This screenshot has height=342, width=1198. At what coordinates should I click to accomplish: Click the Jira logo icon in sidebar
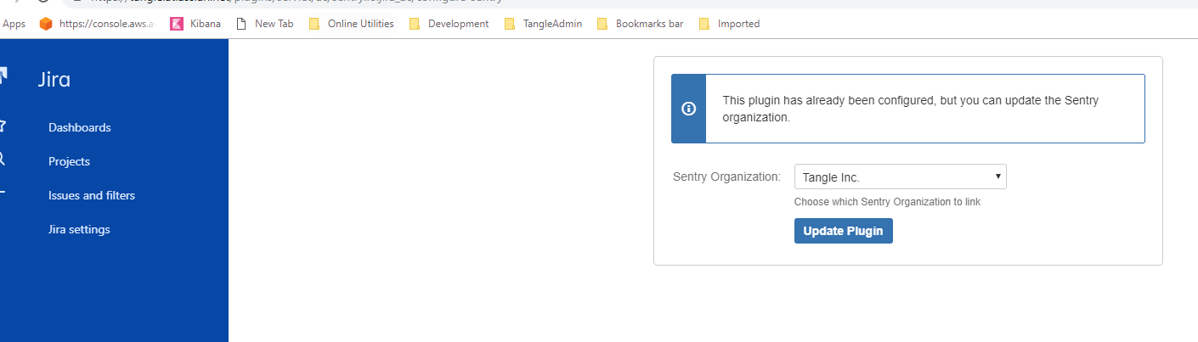pos(3,76)
